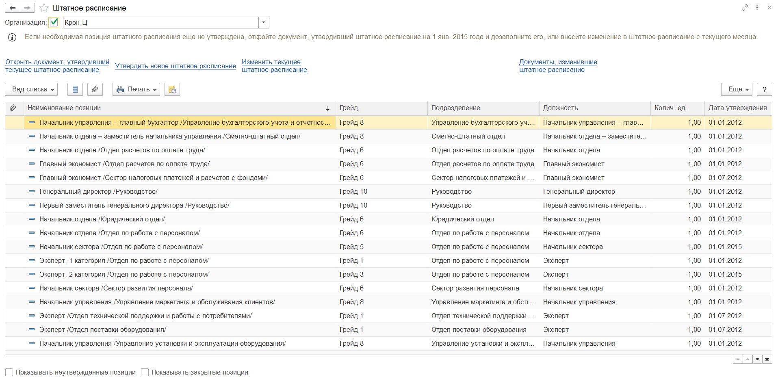Uncheck the Организация filter checkbox
Image resolution: width=778 pixels, height=379 pixels.
pyautogui.click(x=54, y=22)
